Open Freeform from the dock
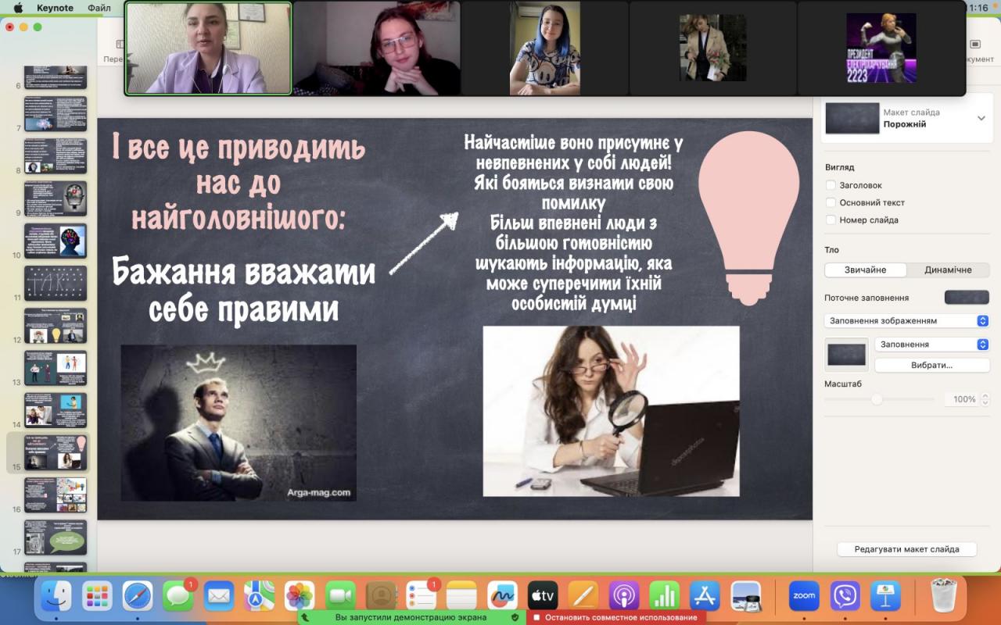1001x625 pixels. pyautogui.click(x=502, y=597)
